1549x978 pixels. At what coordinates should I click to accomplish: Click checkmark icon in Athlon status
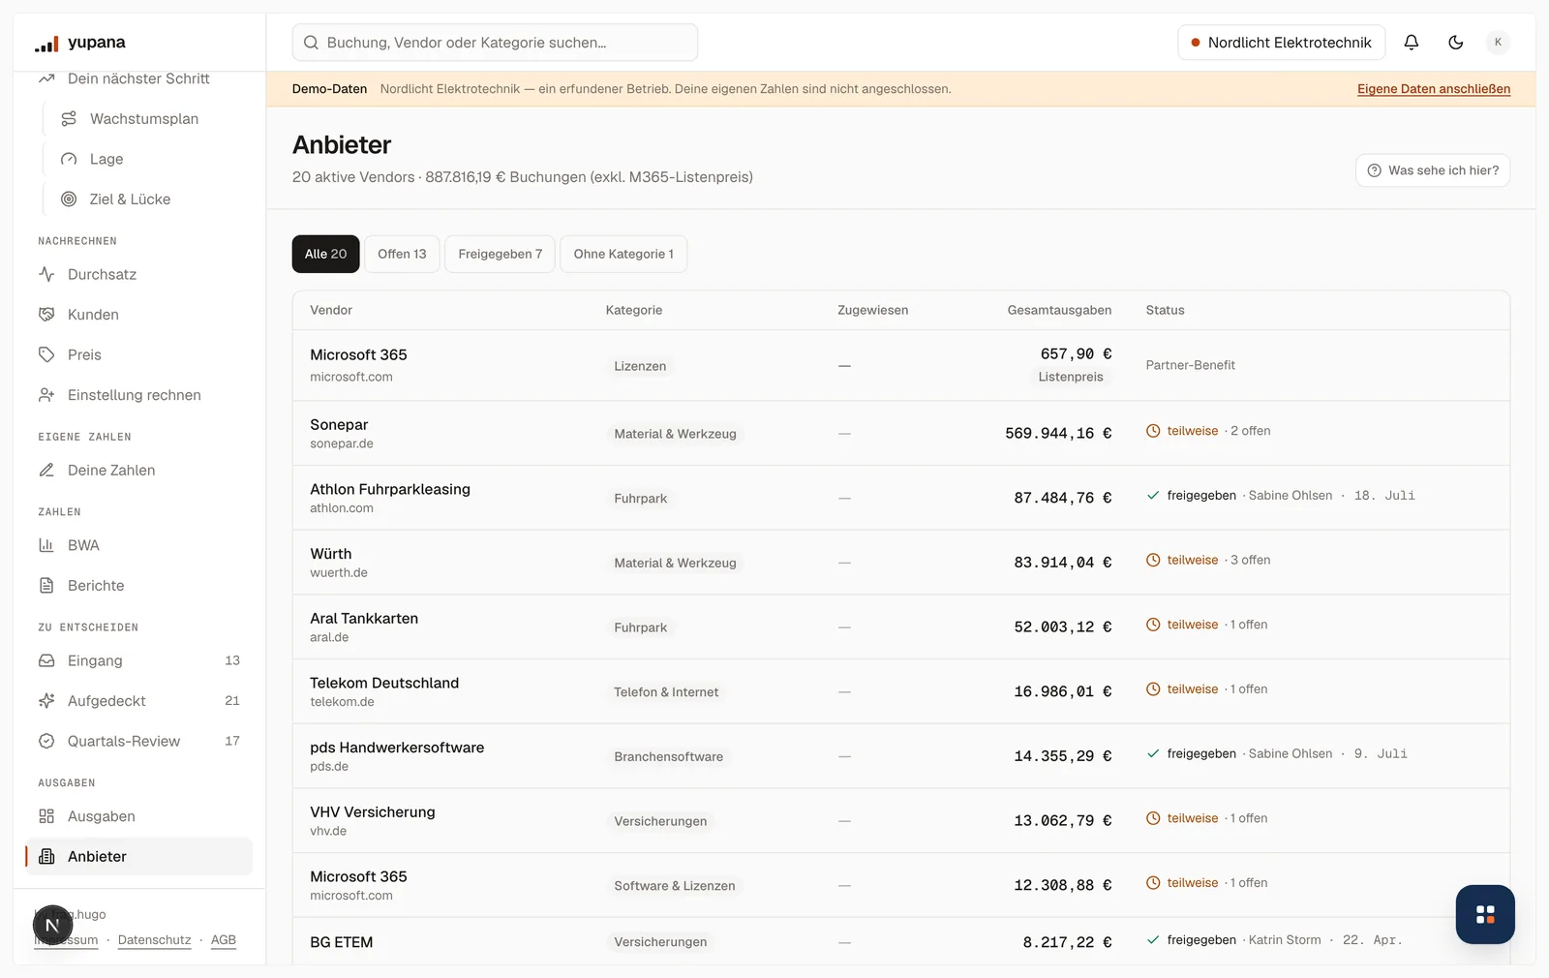pyautogui.click(x=1153, y=496)
